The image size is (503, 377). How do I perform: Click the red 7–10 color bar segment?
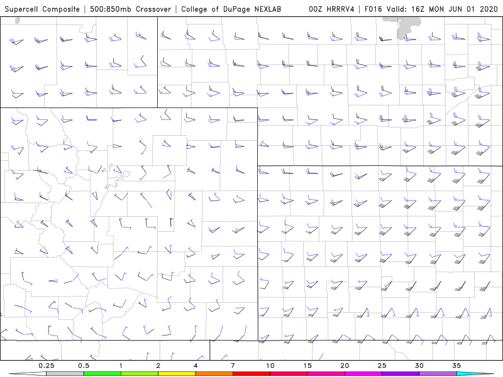tap(251, 374)
